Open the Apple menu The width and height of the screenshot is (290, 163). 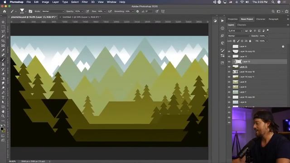pos(5,2)
